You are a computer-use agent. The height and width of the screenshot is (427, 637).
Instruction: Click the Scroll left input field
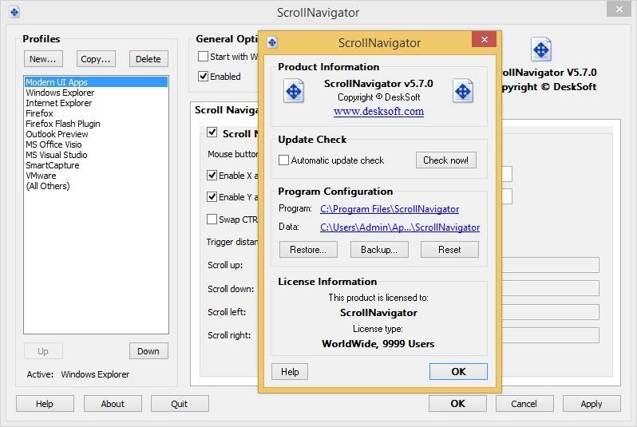tap(551, 312)
